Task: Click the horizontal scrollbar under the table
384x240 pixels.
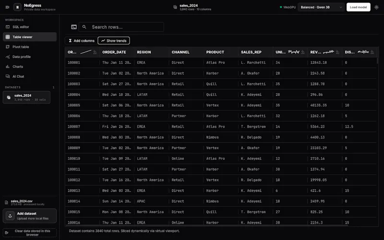Action: point(206,226)
